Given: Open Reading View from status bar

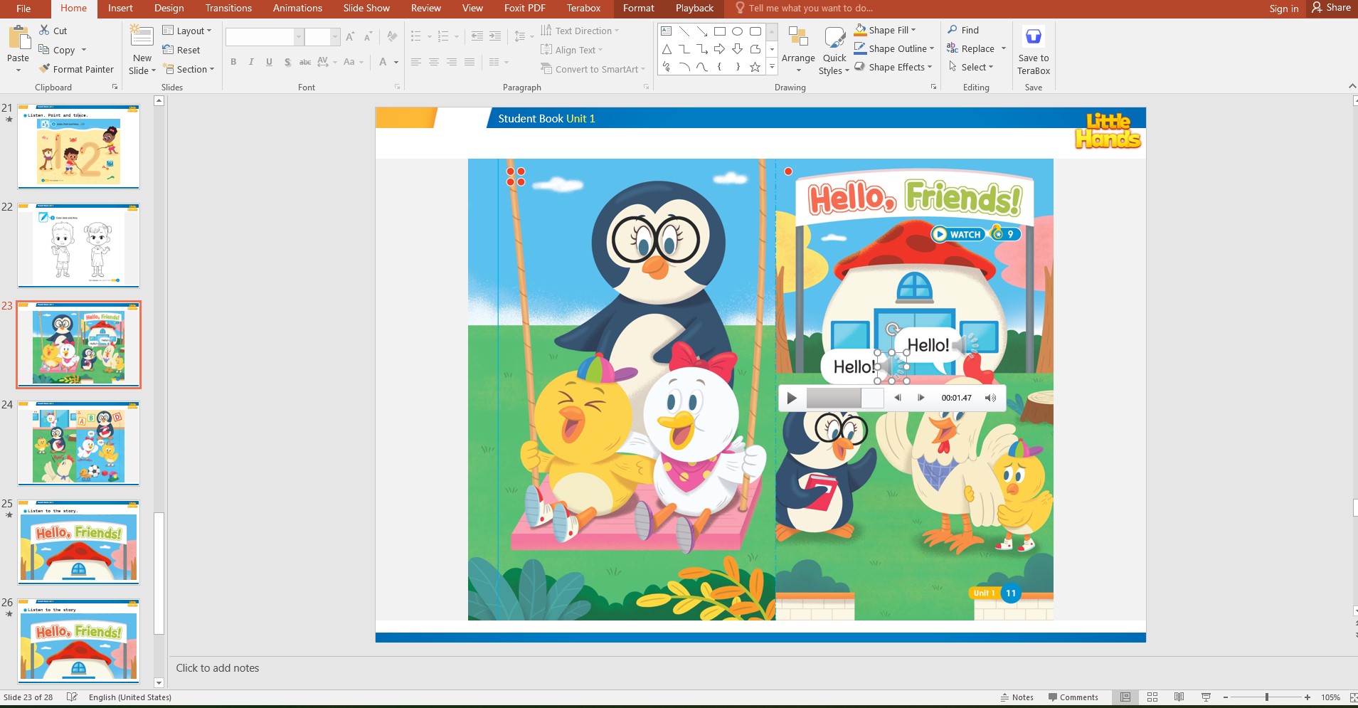Looking at the screenshot, I should coord(1179,697).
